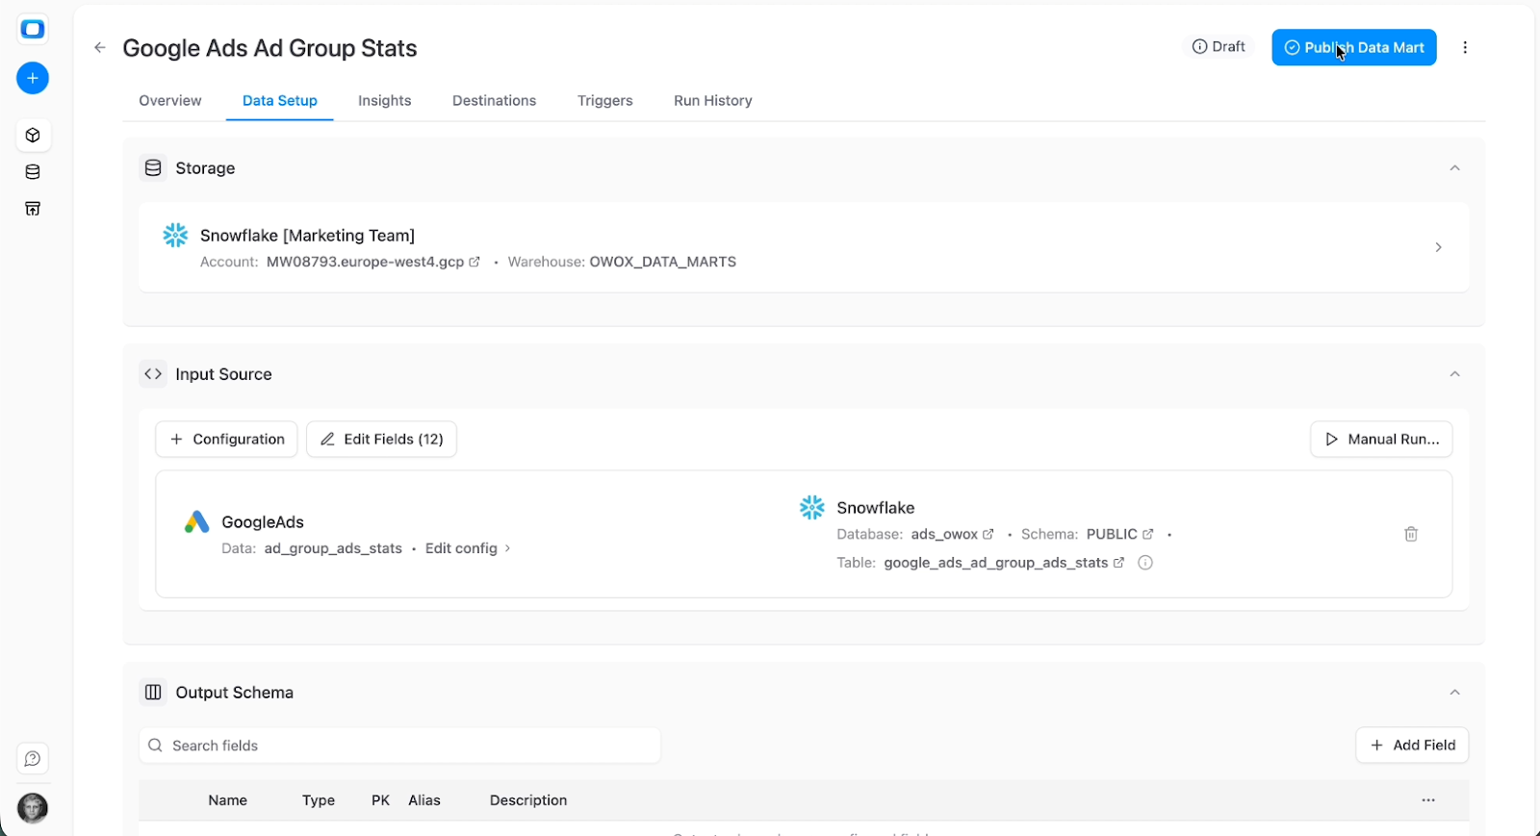Click the ad_group_ads_stats data value

coord(333,548)
